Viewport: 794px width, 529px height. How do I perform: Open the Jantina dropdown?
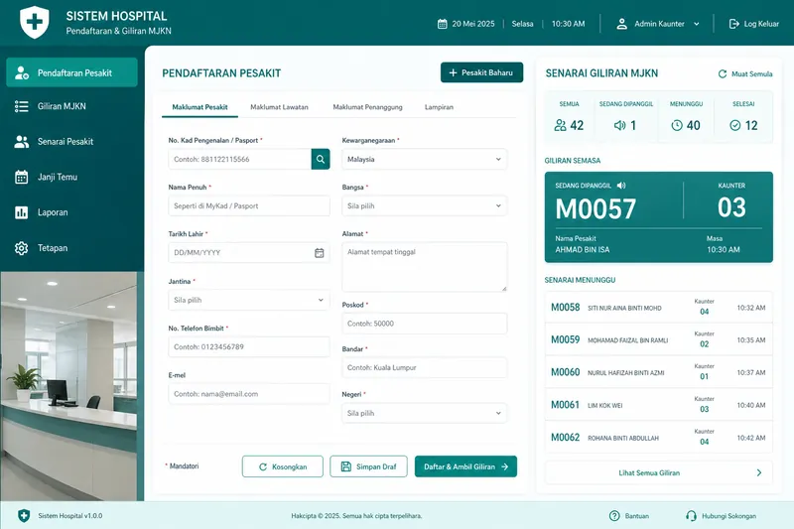tap(249, 300)
